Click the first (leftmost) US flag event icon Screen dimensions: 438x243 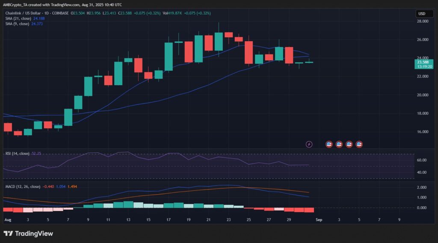329,144
